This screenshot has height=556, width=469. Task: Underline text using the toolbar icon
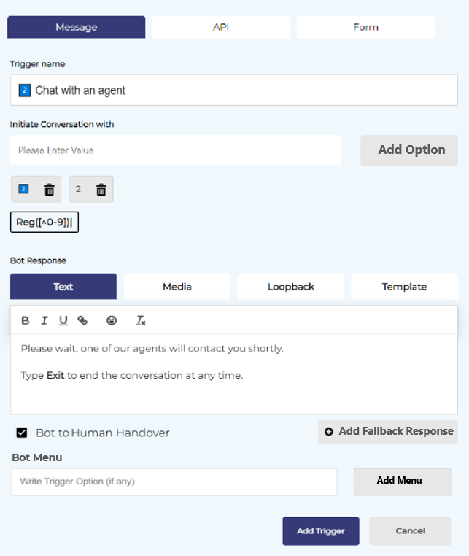point(63,320)
